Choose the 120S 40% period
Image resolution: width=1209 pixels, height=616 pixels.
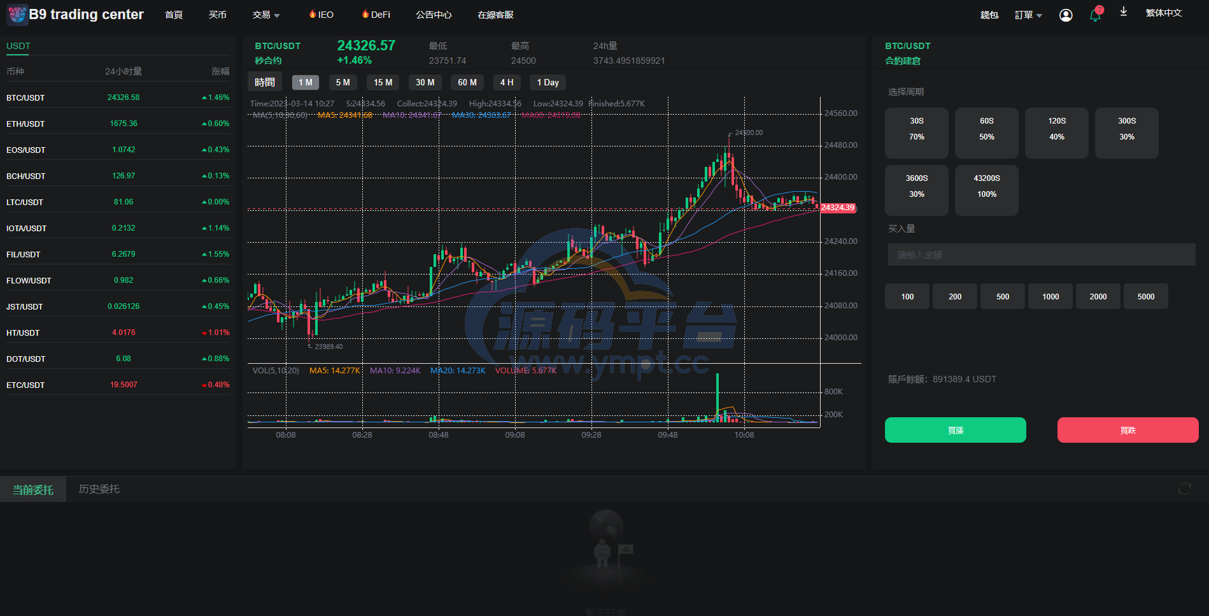[1057, 133]
